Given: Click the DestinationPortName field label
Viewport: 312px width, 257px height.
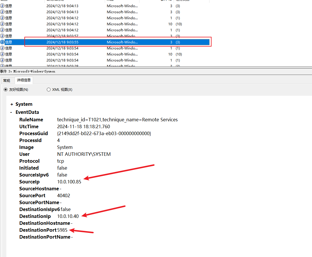Looking at the screenshot, I should click(45, 237).
